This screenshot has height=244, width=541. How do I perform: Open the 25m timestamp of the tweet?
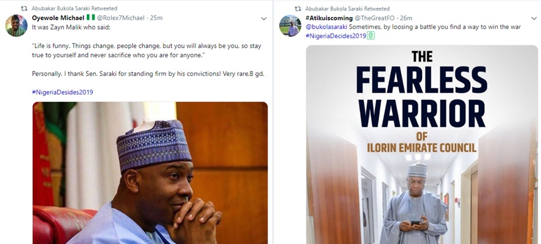click(156, 18)
